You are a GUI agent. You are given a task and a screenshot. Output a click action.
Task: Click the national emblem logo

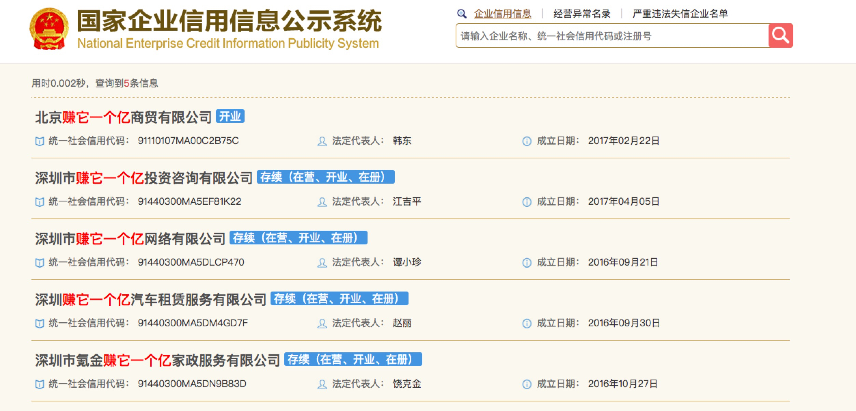pyautogui.click(x=49, y=29)
